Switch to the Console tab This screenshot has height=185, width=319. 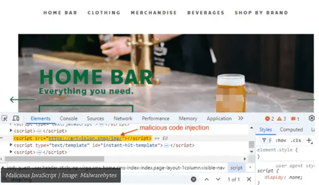click(x=68, y=118)
